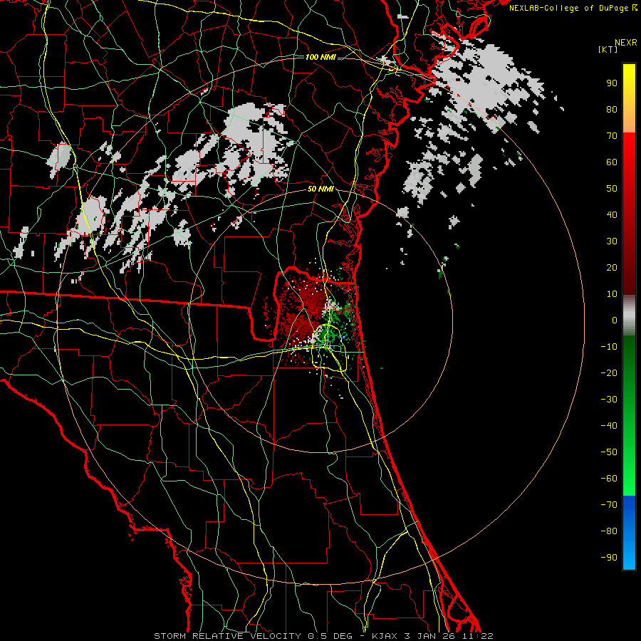Click the 40 value on the velocity scale
Viewport: 641px width, 641px height.
pos(612,214)
